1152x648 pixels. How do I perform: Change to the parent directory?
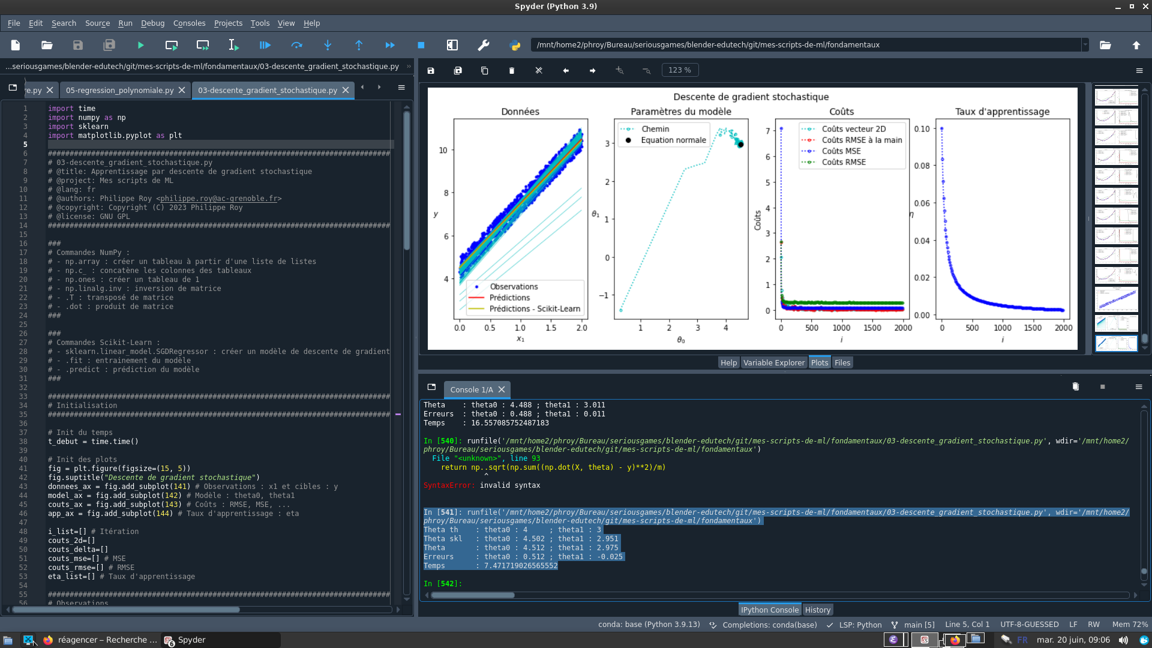coord(1136,45)
